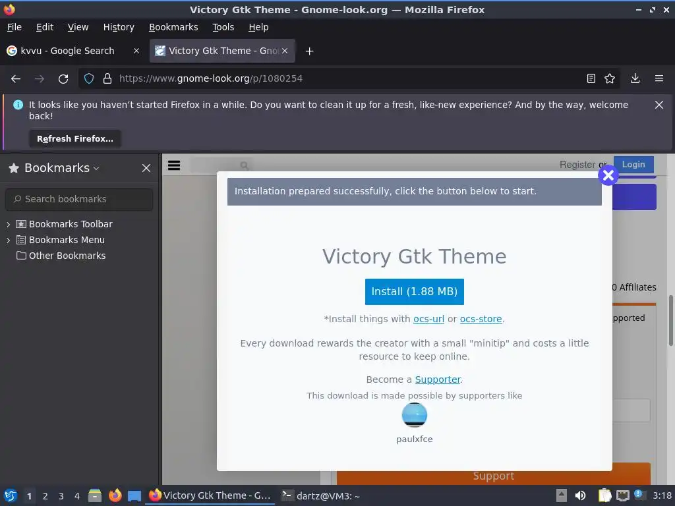
Task: Open the ocs-url link
Action: click(x=428, y=319)
